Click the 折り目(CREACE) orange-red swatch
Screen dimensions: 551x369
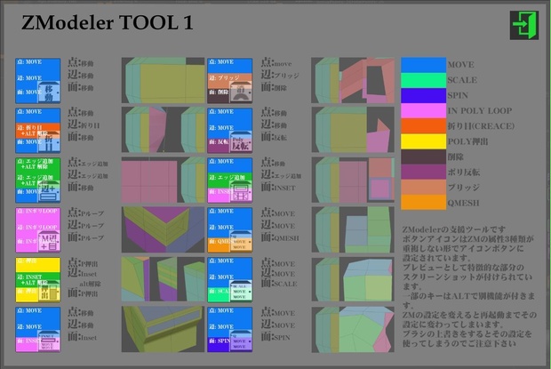(x=423, y=126)
